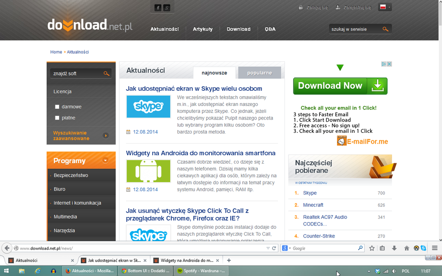Click the volume speaker tray icon
The height and width of the screenshot is (276, 442).
pos(394,271)
